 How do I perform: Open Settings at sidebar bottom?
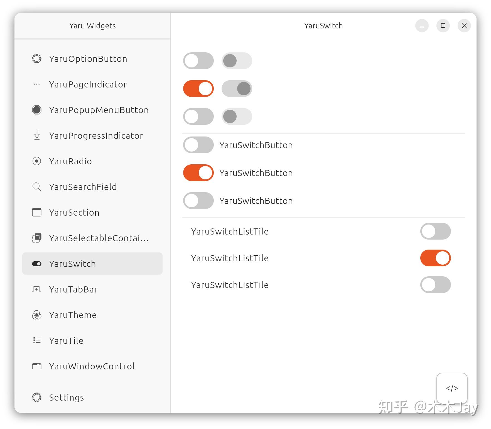click(66, 398)
